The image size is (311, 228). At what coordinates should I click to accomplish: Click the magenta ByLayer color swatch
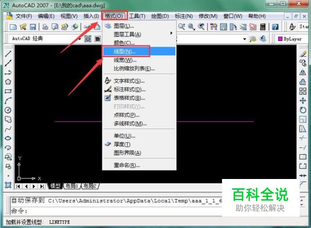[x=280, y=39]
